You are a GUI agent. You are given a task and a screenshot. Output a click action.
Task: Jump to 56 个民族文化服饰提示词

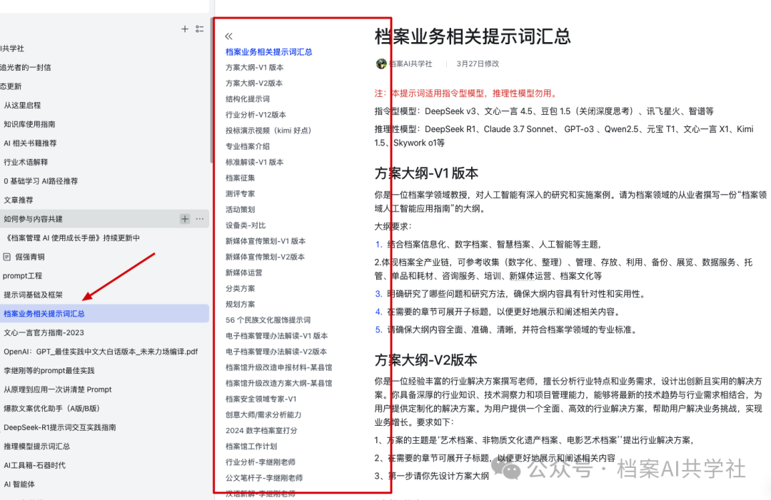coord(268,320)
